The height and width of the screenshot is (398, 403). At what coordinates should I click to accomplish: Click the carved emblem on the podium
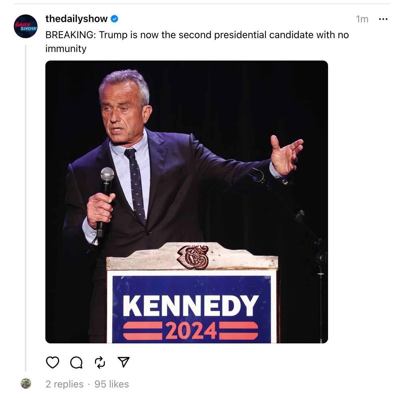click(193, 257)
